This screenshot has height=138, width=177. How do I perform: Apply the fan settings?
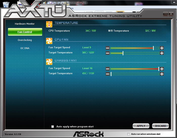[x=141, y=126]
